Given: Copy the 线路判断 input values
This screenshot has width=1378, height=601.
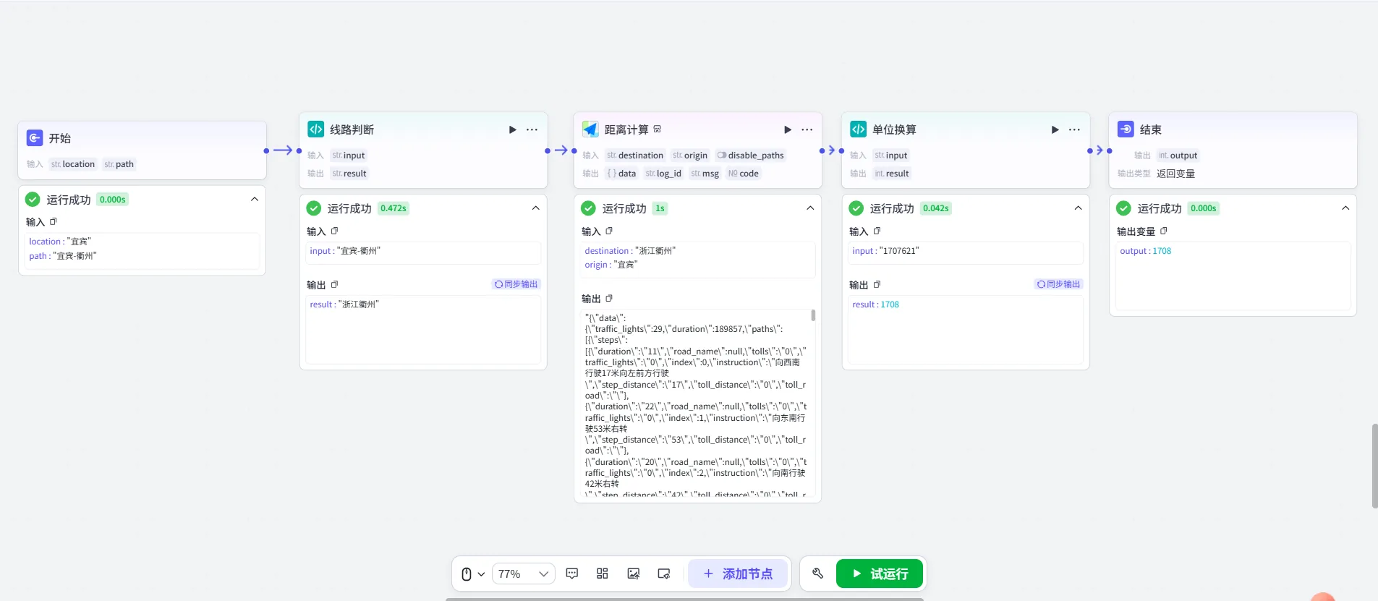Looking at the screenshot, I should pos(334,231).
